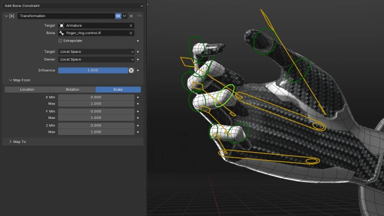This screenshot has height=216, width=384.
Task: Open the Owner Local Space dropdown
Action: [x=96, y=60]
